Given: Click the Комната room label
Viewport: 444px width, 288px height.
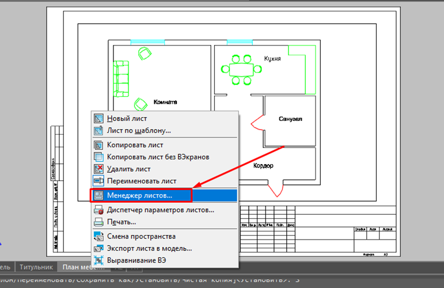Looking at the screenshot, I should pos(165,102).
